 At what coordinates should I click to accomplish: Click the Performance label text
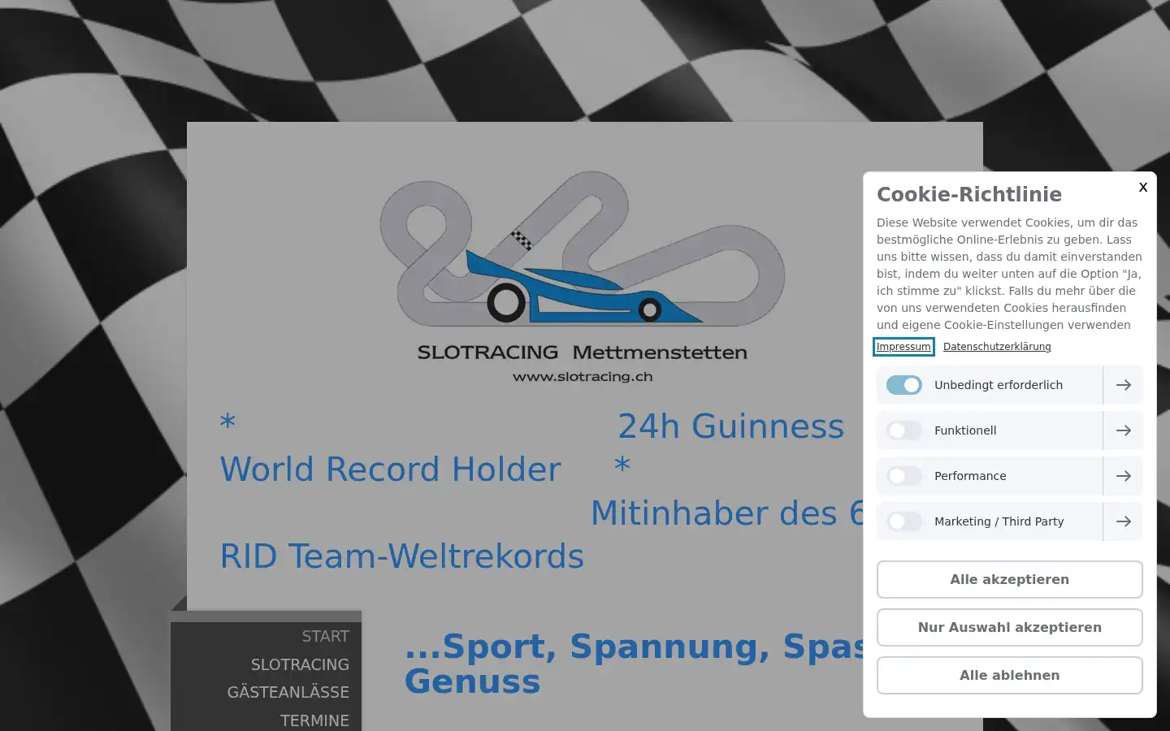point(970,476)
